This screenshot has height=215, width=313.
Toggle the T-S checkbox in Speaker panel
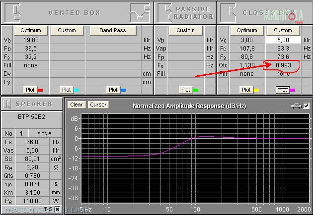[x=57, y=209]
